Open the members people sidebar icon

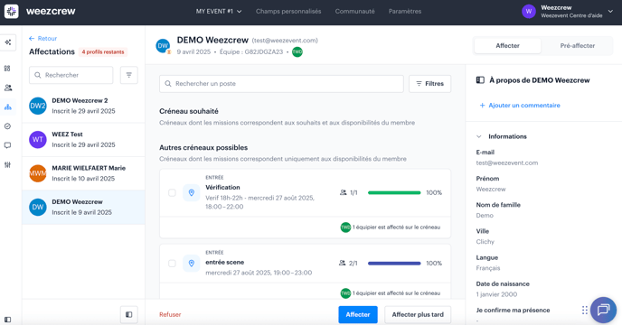7,88
